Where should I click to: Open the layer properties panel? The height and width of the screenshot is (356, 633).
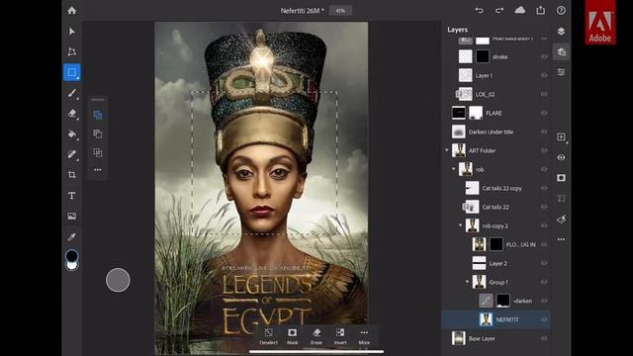(561, 72)
